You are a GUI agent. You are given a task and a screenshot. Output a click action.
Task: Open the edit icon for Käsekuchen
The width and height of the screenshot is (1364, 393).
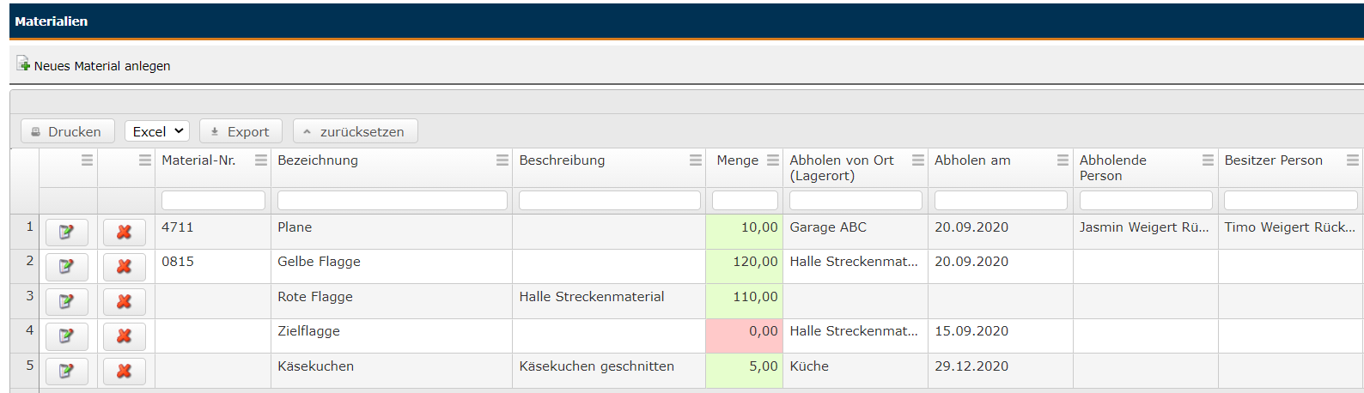66,371
